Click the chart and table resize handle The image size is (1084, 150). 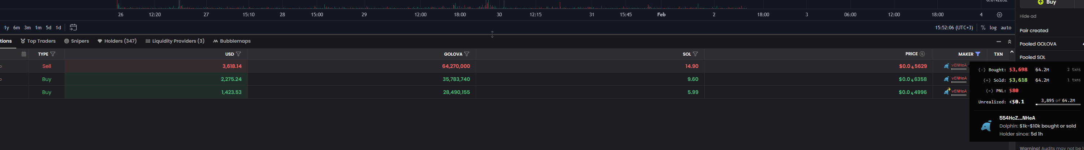pyautogui.click(x=492, y=34)
